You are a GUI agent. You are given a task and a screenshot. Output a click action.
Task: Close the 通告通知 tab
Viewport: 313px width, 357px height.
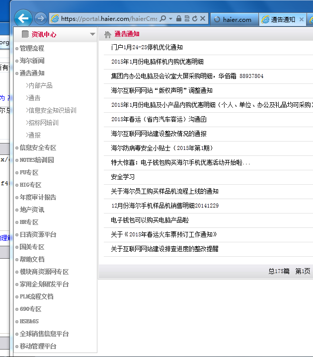(302, 19)
